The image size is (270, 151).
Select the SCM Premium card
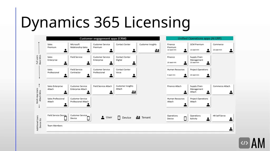pos(200,48)
